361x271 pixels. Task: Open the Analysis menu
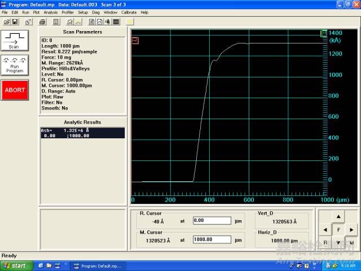point(50,12)
